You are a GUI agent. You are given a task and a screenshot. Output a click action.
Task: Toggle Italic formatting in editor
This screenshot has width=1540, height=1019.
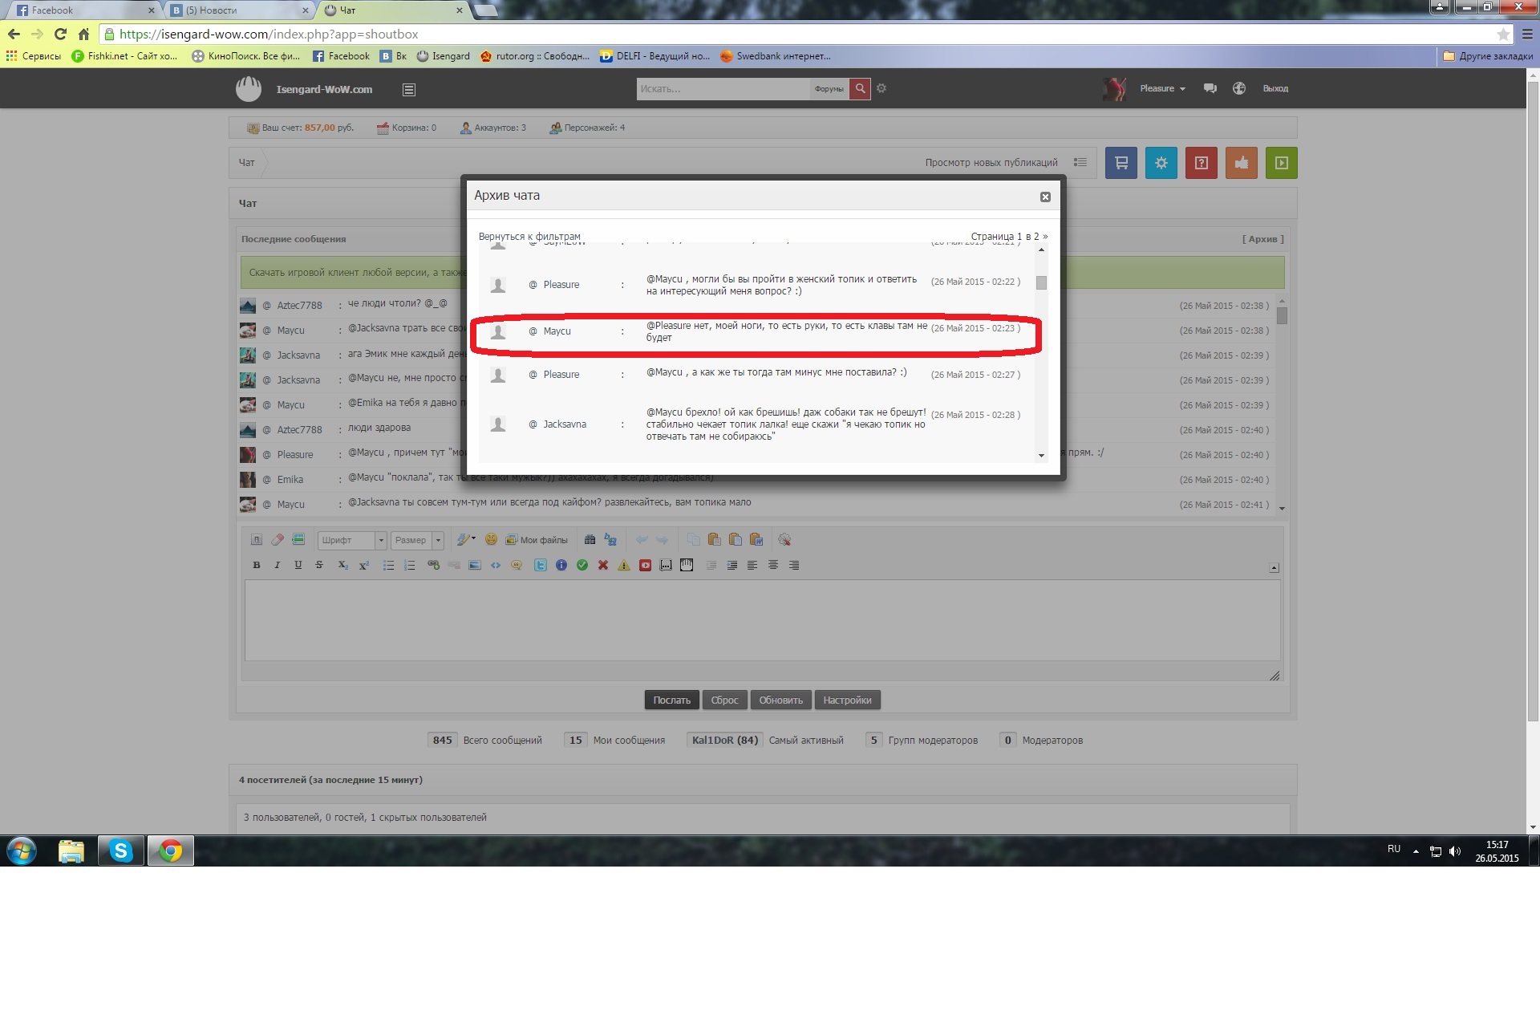click(x=278, y=565)
